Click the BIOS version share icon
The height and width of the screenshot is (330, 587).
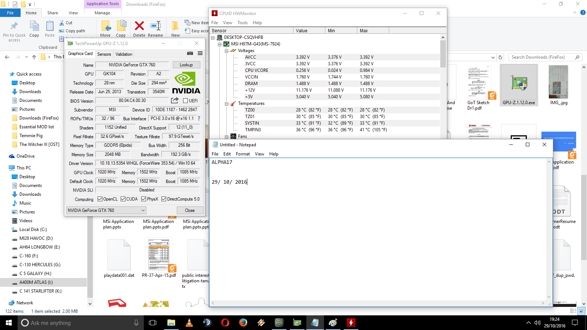click(175, 100)
